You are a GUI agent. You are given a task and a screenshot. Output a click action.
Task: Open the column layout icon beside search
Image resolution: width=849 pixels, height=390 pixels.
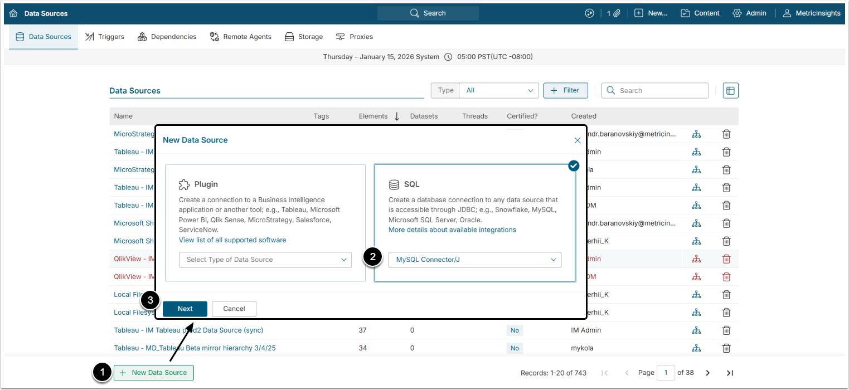click(x=730, y=90)
